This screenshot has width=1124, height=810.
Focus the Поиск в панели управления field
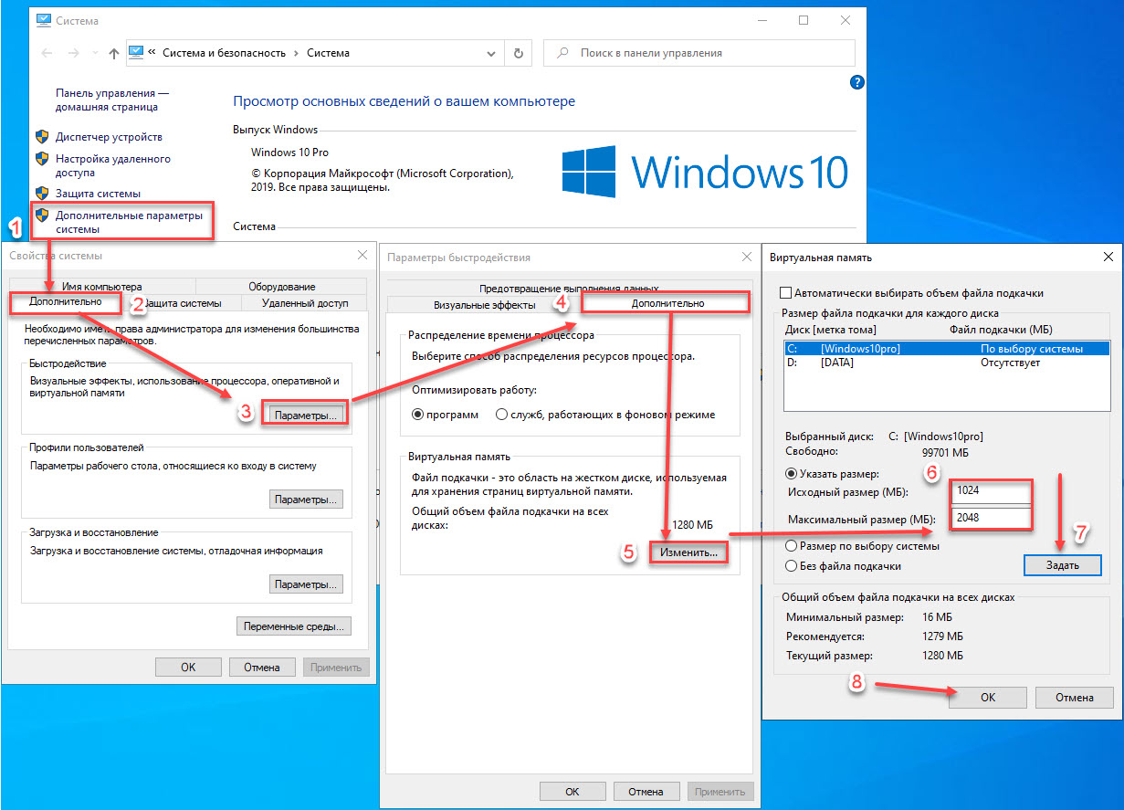click(x=699, y=53)
